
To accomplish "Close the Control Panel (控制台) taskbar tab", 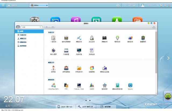I will tap(47, 5).
